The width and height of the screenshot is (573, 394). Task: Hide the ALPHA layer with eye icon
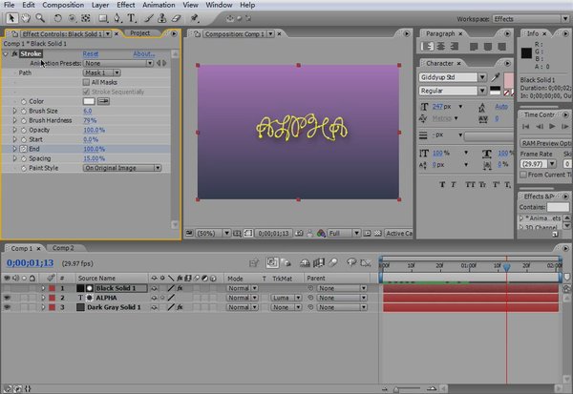click(8, 298)
